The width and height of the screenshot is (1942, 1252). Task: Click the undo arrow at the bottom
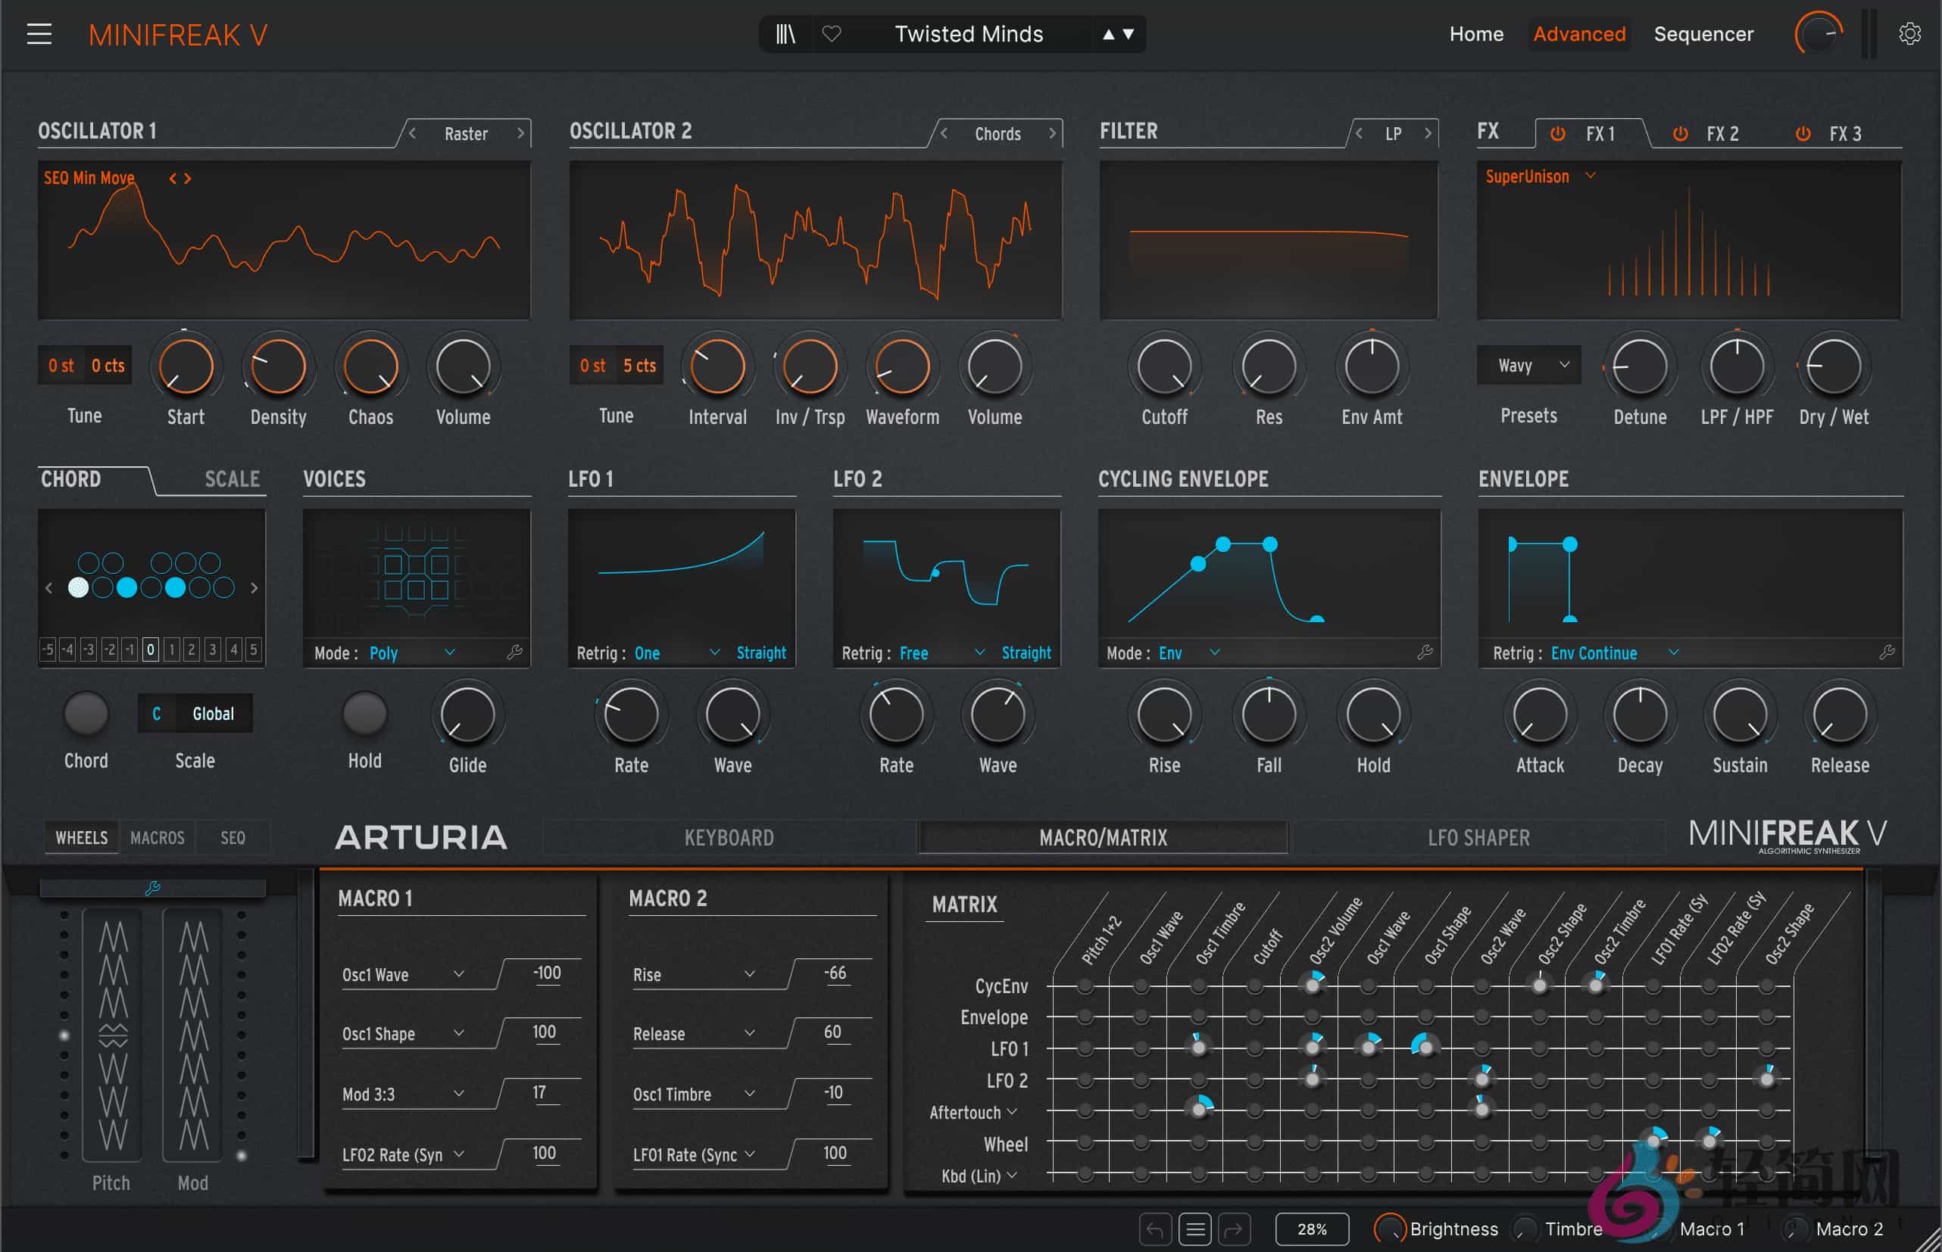click(1156, 1229)
